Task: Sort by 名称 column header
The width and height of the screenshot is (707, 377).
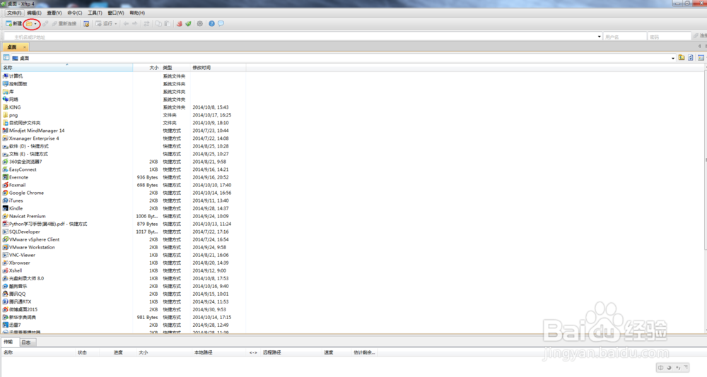Action: 66,68
